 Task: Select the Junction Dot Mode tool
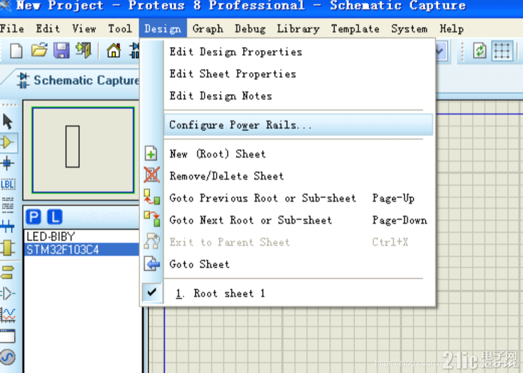click(7, 163)
